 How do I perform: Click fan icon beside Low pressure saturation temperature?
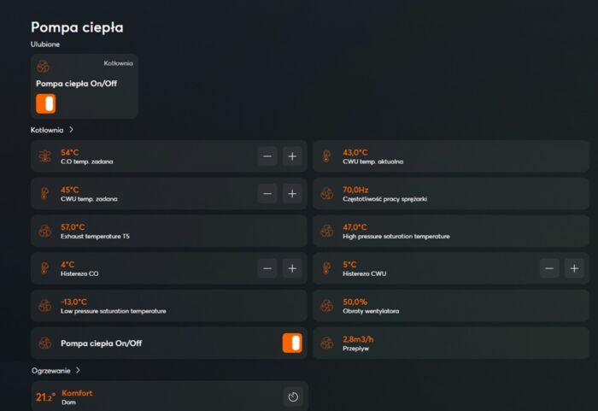(44, 306)
